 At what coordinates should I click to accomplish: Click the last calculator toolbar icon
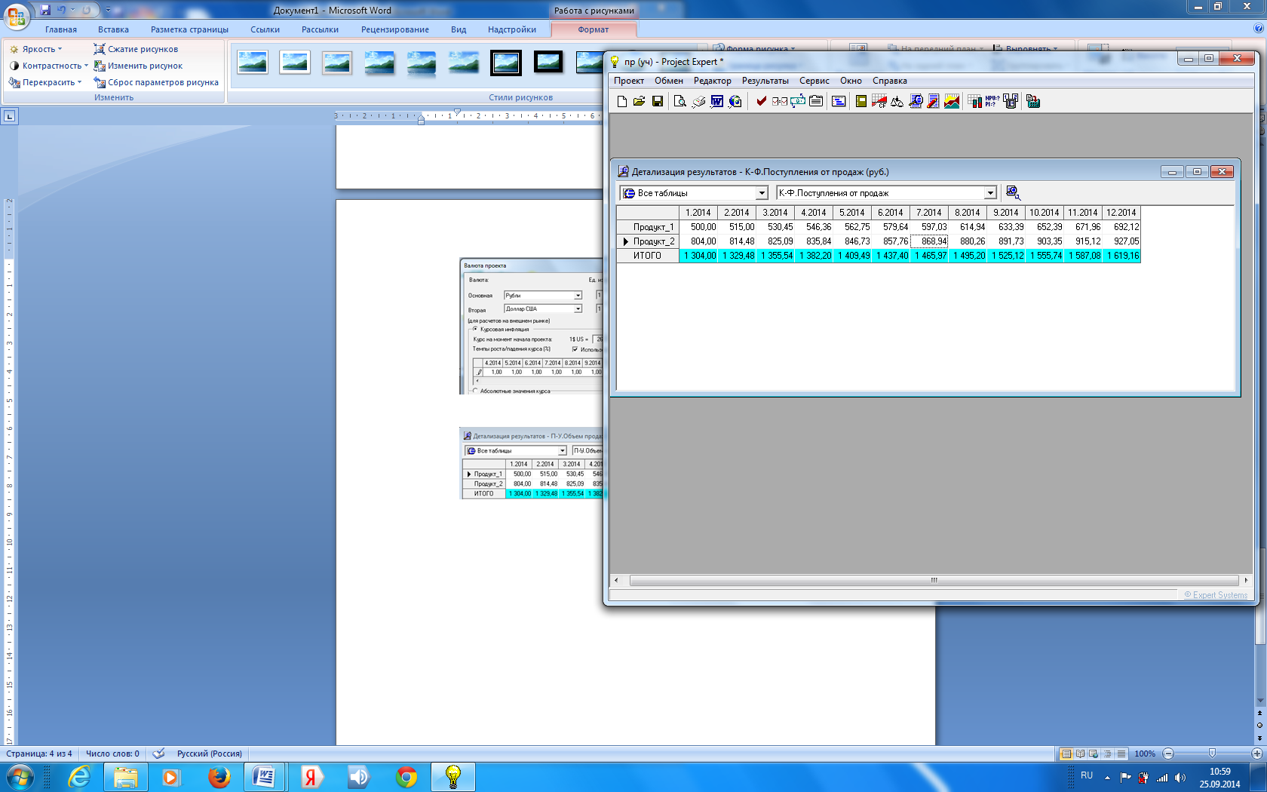click(1033, 101)
